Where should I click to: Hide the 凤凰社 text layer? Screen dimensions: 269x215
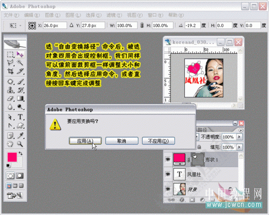(168, 174)
